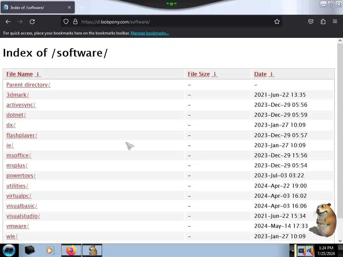
Task: Select the 'Index of /software/' tab
Action: (38, 7)
